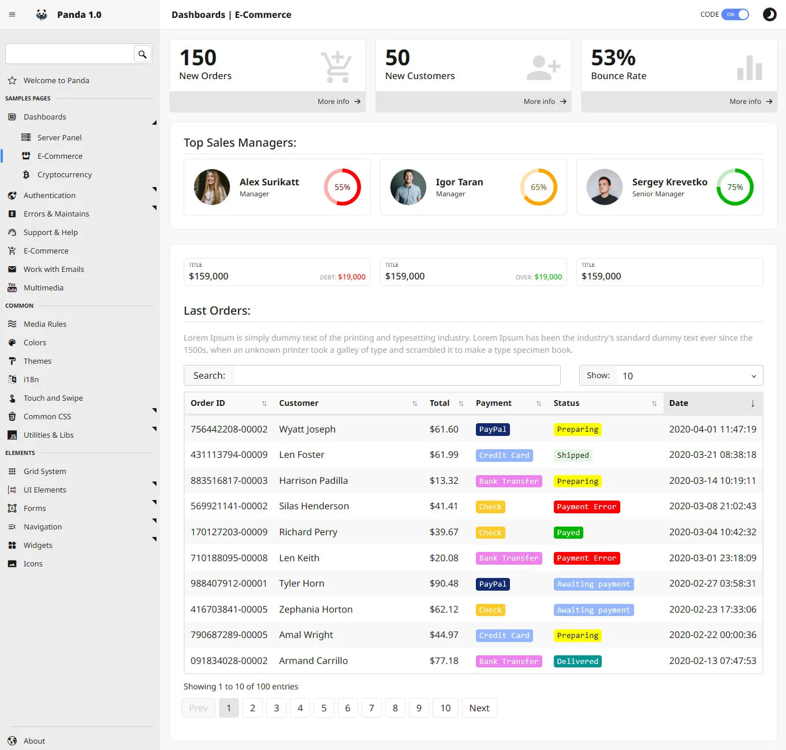Switch off the CODE toggle

[735, 14]
